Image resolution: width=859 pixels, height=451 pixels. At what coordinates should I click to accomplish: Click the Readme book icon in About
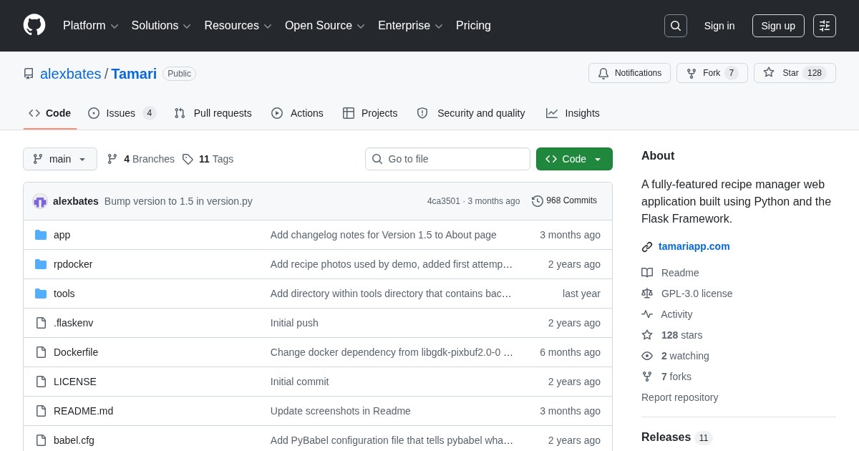tap(647, 273)
